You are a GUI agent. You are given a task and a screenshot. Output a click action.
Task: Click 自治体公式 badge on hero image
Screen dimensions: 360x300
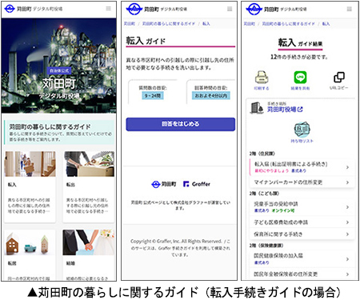59,70
